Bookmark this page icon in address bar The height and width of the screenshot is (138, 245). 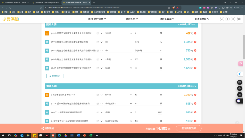coord(41,8)
